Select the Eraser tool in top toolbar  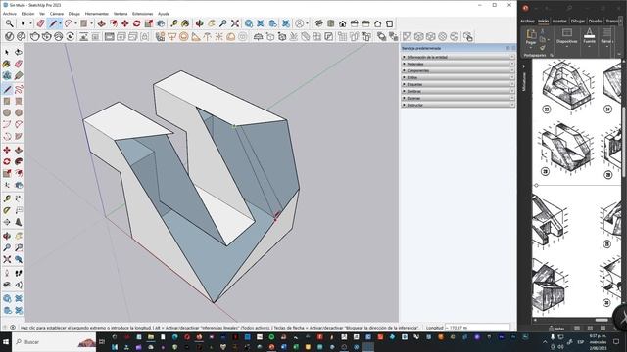(40, 23)
